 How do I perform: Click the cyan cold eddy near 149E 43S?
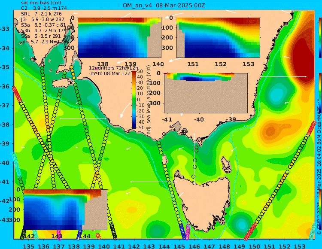click(241, 225)
